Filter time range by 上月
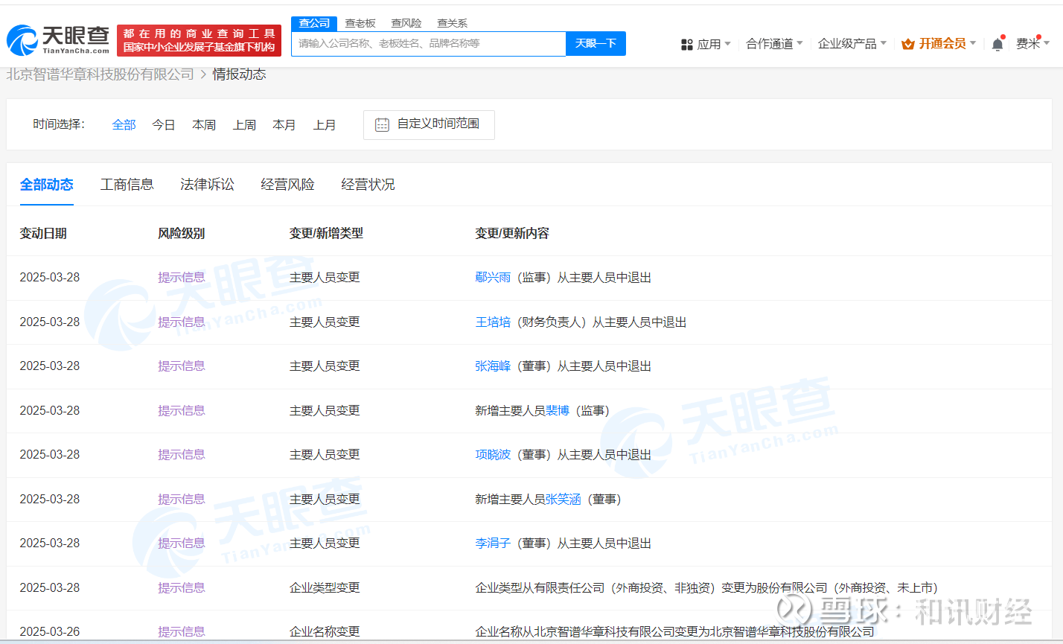1063x644 pixels. (325, 125)
